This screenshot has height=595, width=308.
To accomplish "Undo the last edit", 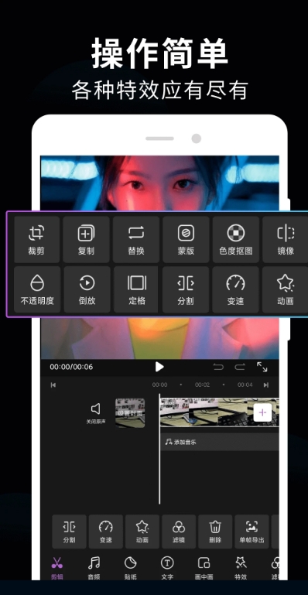I will pos(218,367).
